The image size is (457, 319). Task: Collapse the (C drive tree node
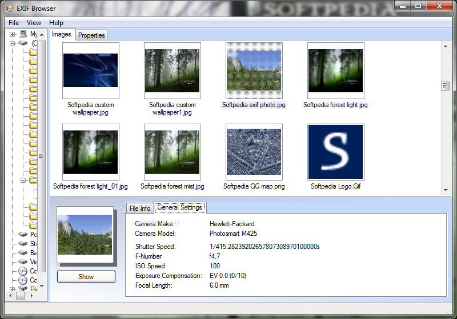tap(12, 43)
